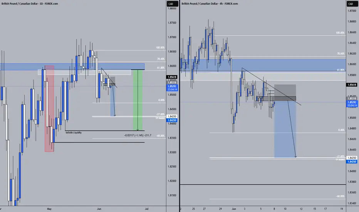Click the 1.84000 level on the 4h price scale
This screenshot has width=359, height=212.
pos(352,171)
